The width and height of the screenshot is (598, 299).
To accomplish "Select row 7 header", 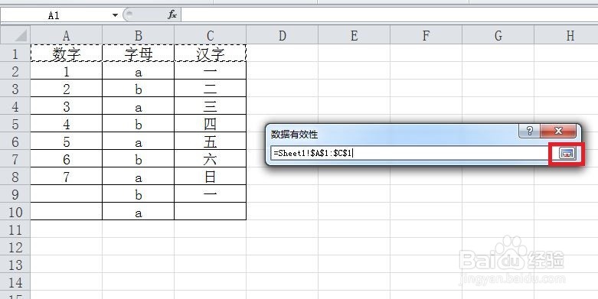I will (x=15, y=158).
